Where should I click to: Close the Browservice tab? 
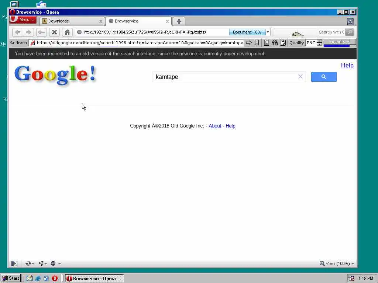(167, 21)
